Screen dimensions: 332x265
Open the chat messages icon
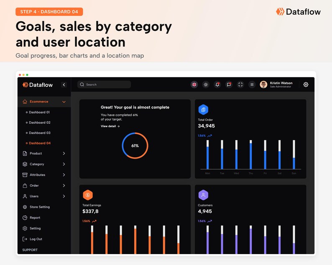(x=229, y=85)
